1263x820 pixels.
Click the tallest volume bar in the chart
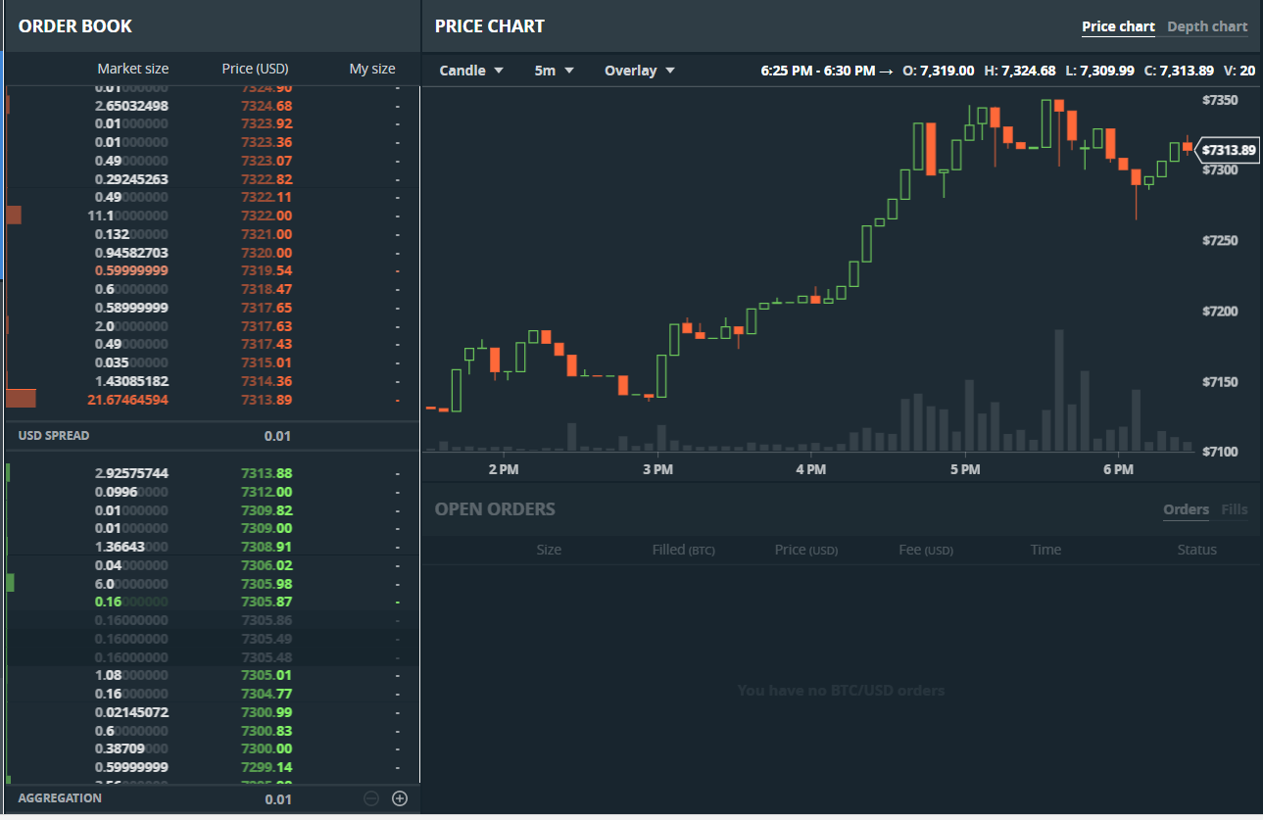pyautogui.click(x=1058, y=392)
